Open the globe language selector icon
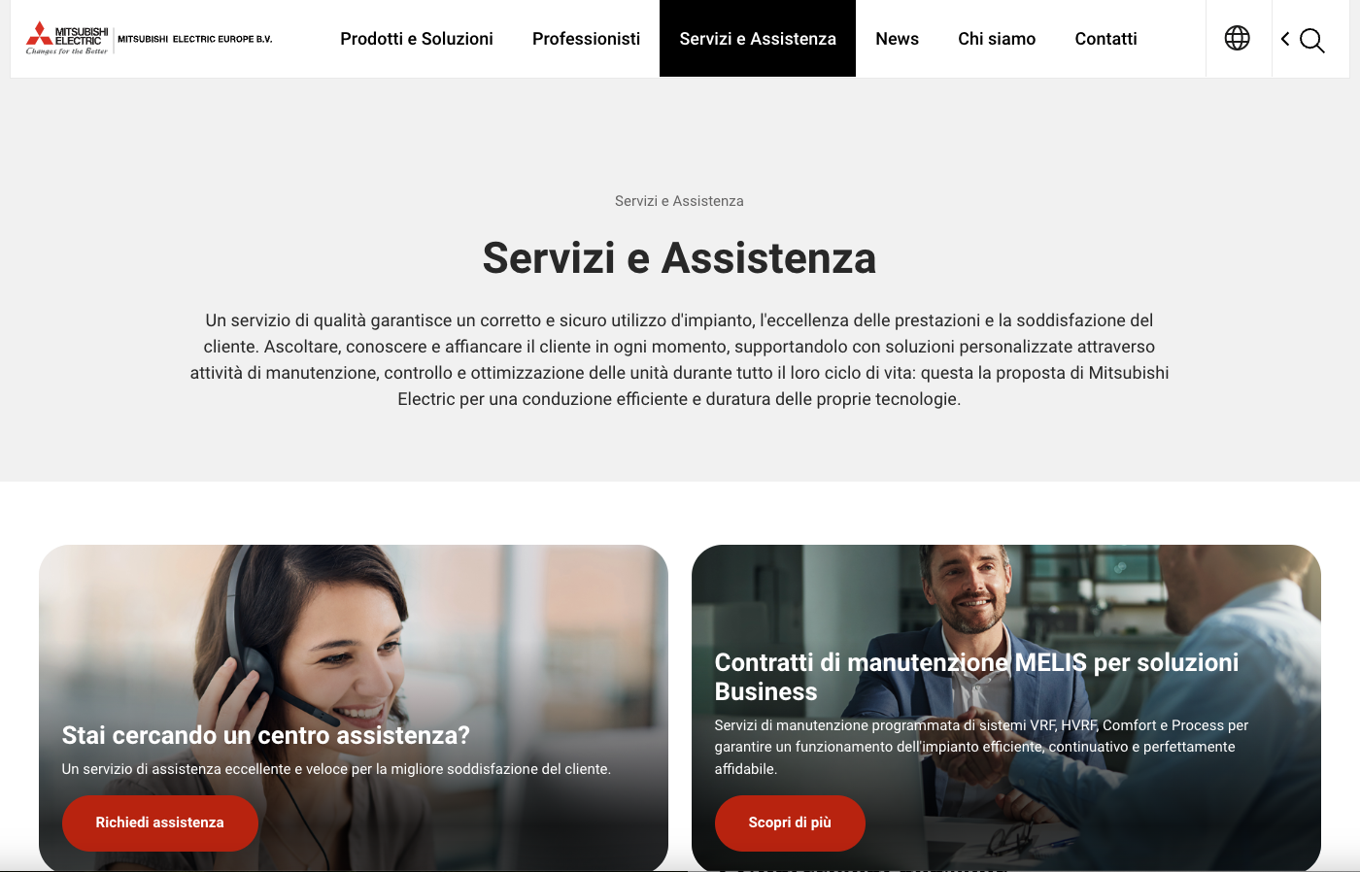1360x872 pixels. click(x=1237, y=39)
